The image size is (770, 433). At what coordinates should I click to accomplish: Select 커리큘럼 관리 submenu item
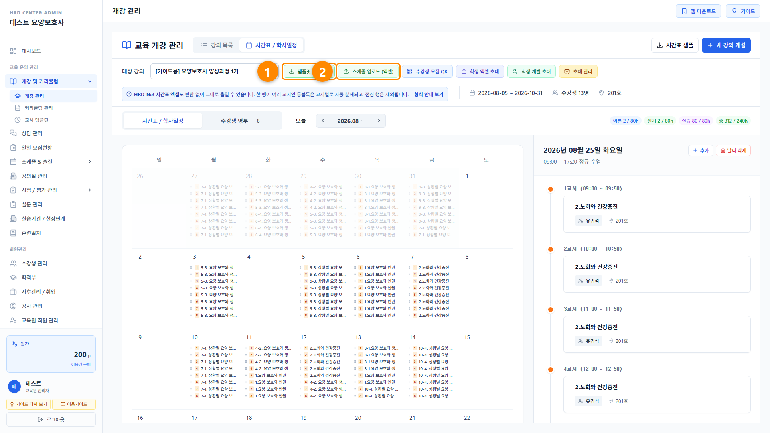(53, 108)
